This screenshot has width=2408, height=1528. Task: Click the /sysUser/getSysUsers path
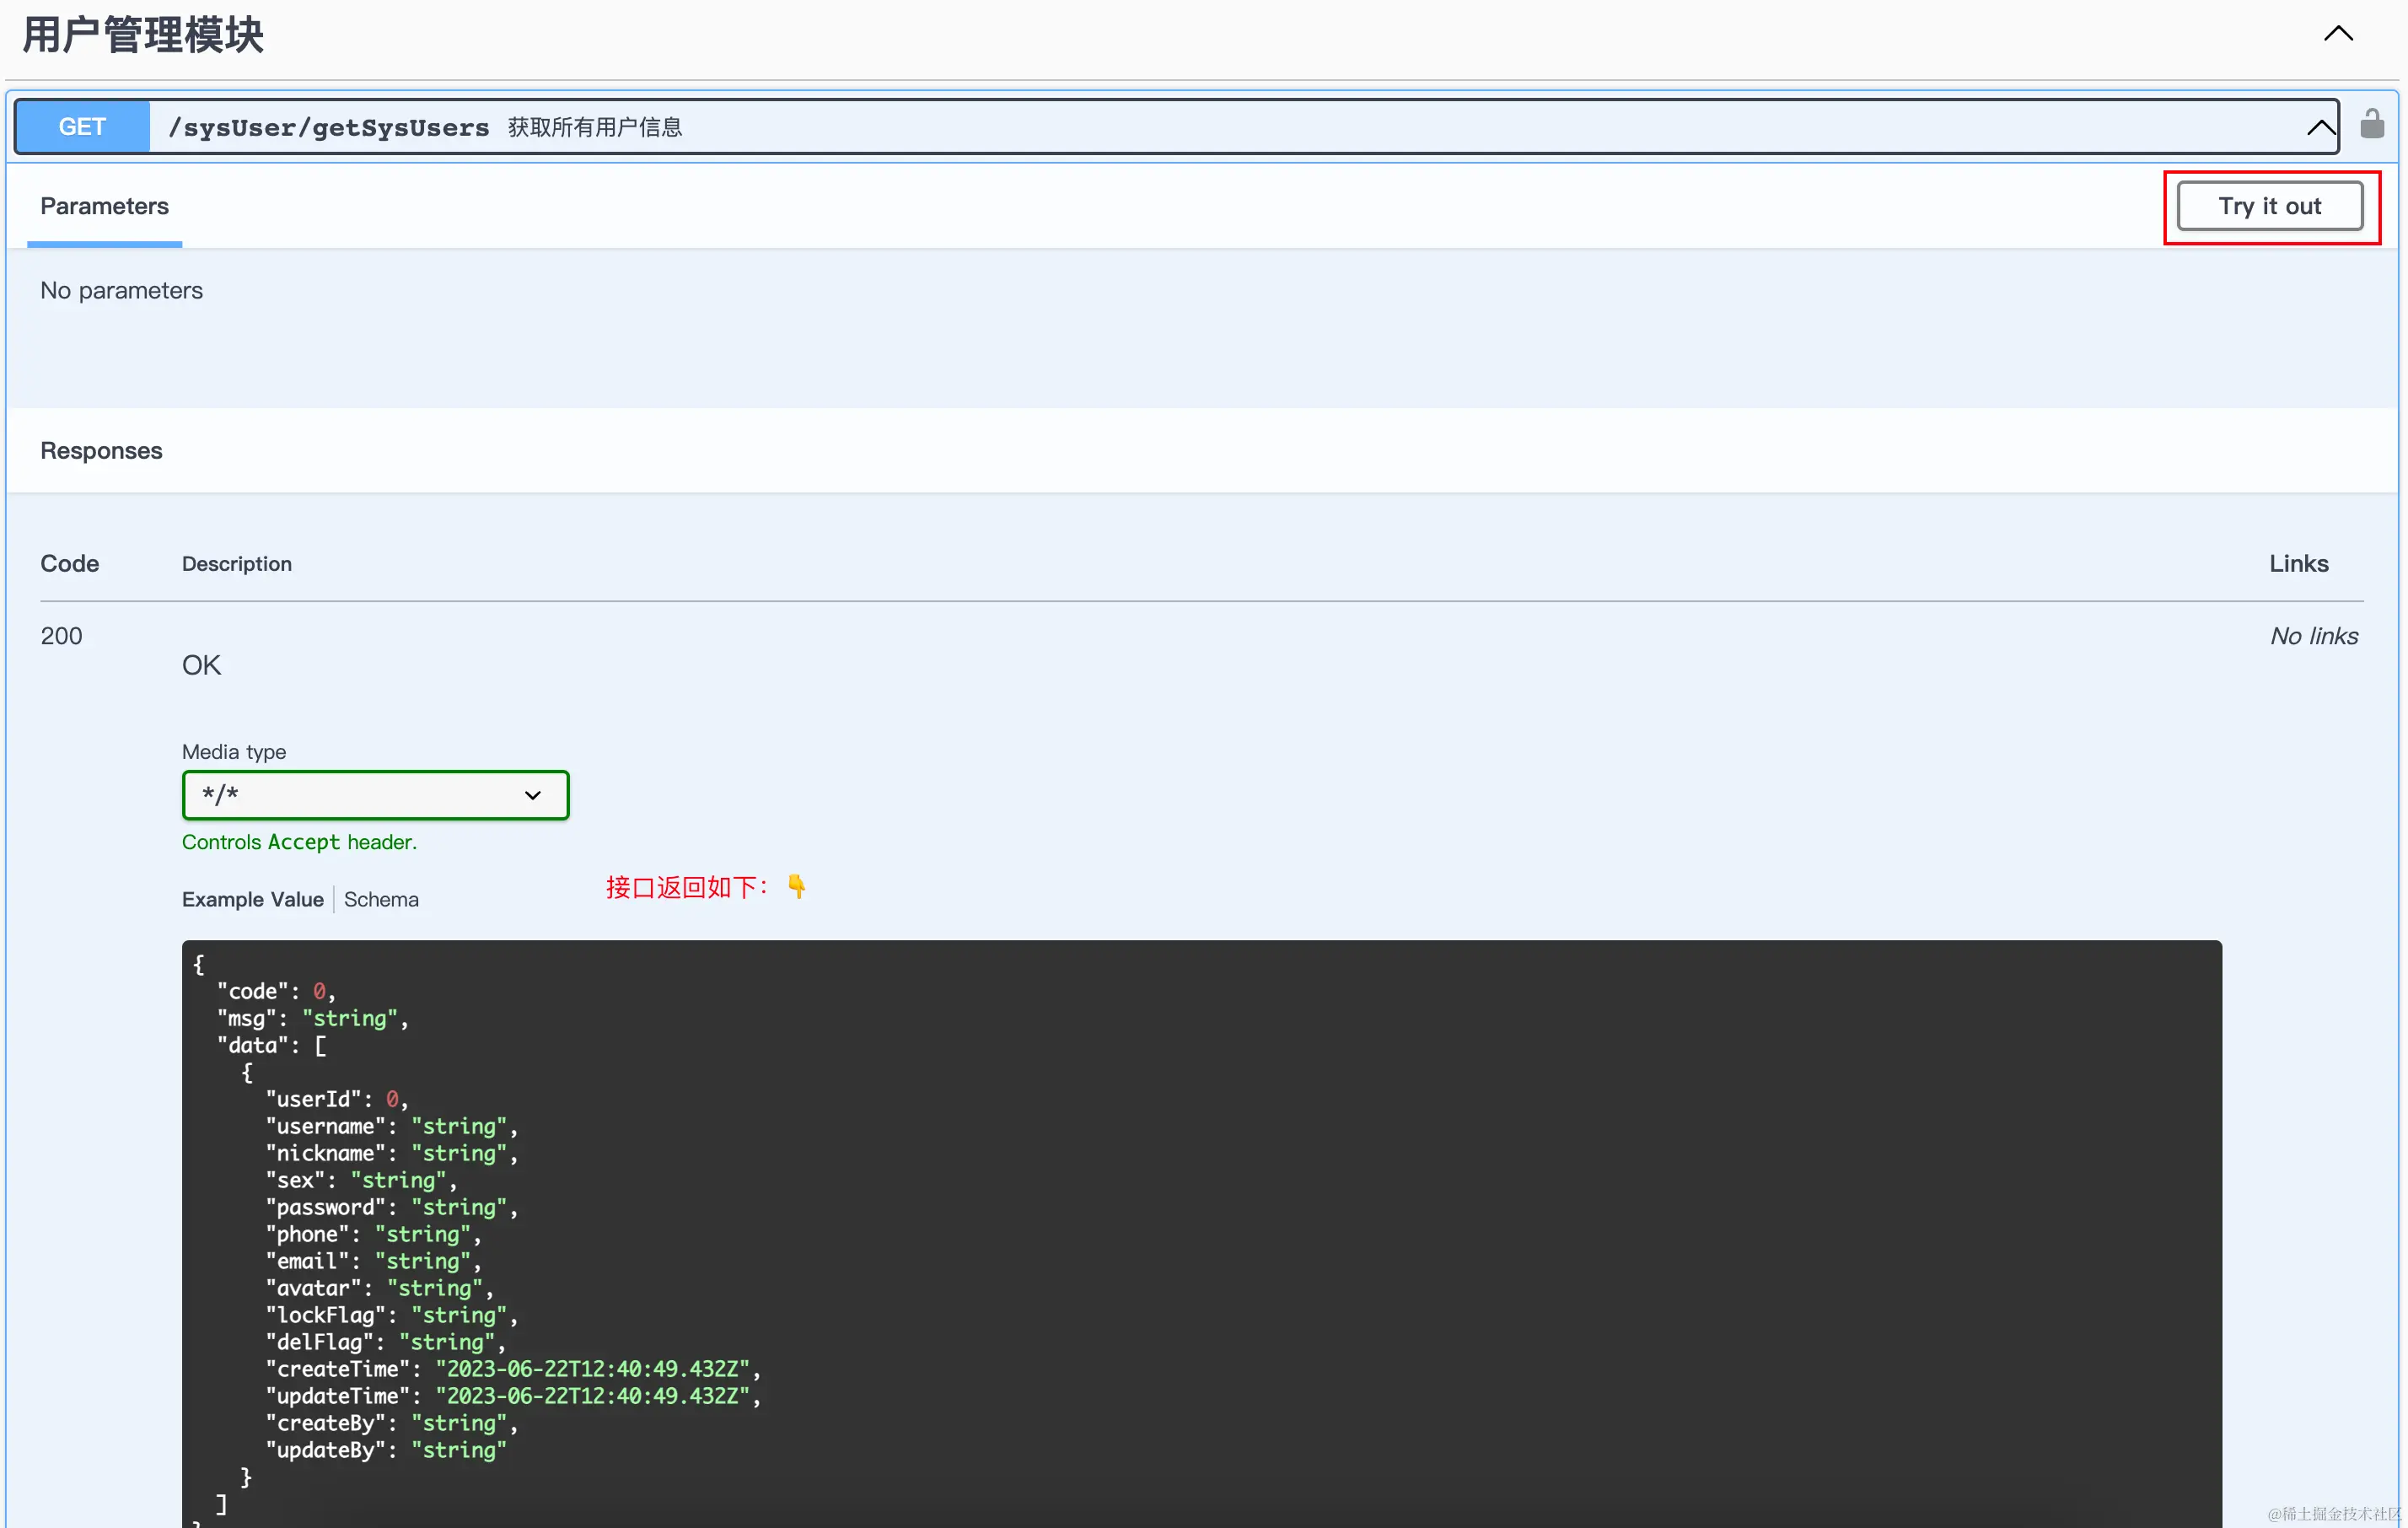point(329,127)
